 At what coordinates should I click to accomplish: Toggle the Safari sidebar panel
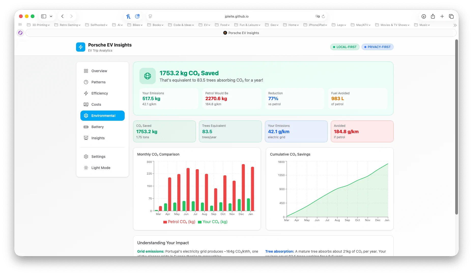pyautogui.click(x=43, y=16)
